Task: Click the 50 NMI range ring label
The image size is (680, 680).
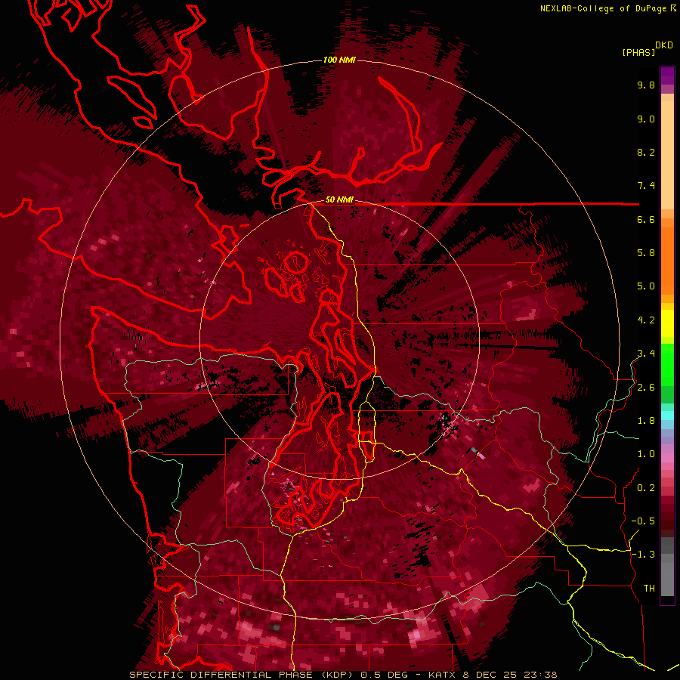Action: 339,200
